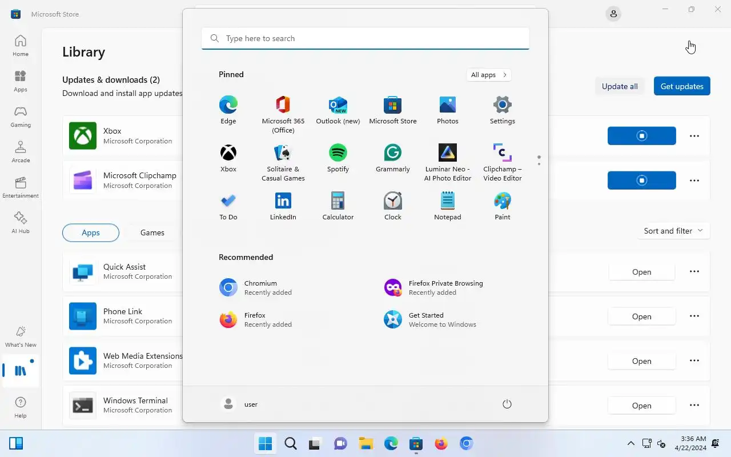Image resolution: width=731 pixels, height=457 pixels.
Task: Open Gaming section in Store sidebar
Action: coord(21,117)
